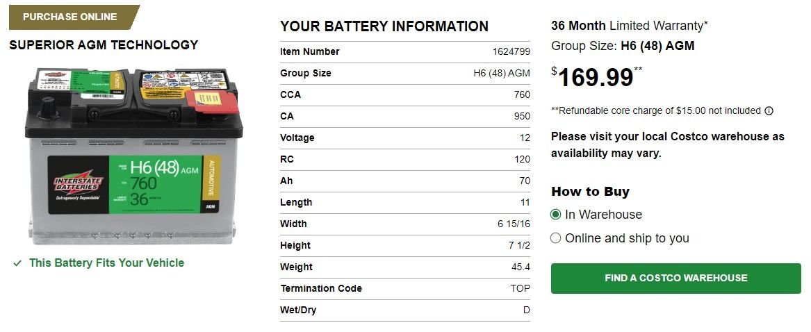
Task: Click the Termination Code row
Action: pos(405,288)
